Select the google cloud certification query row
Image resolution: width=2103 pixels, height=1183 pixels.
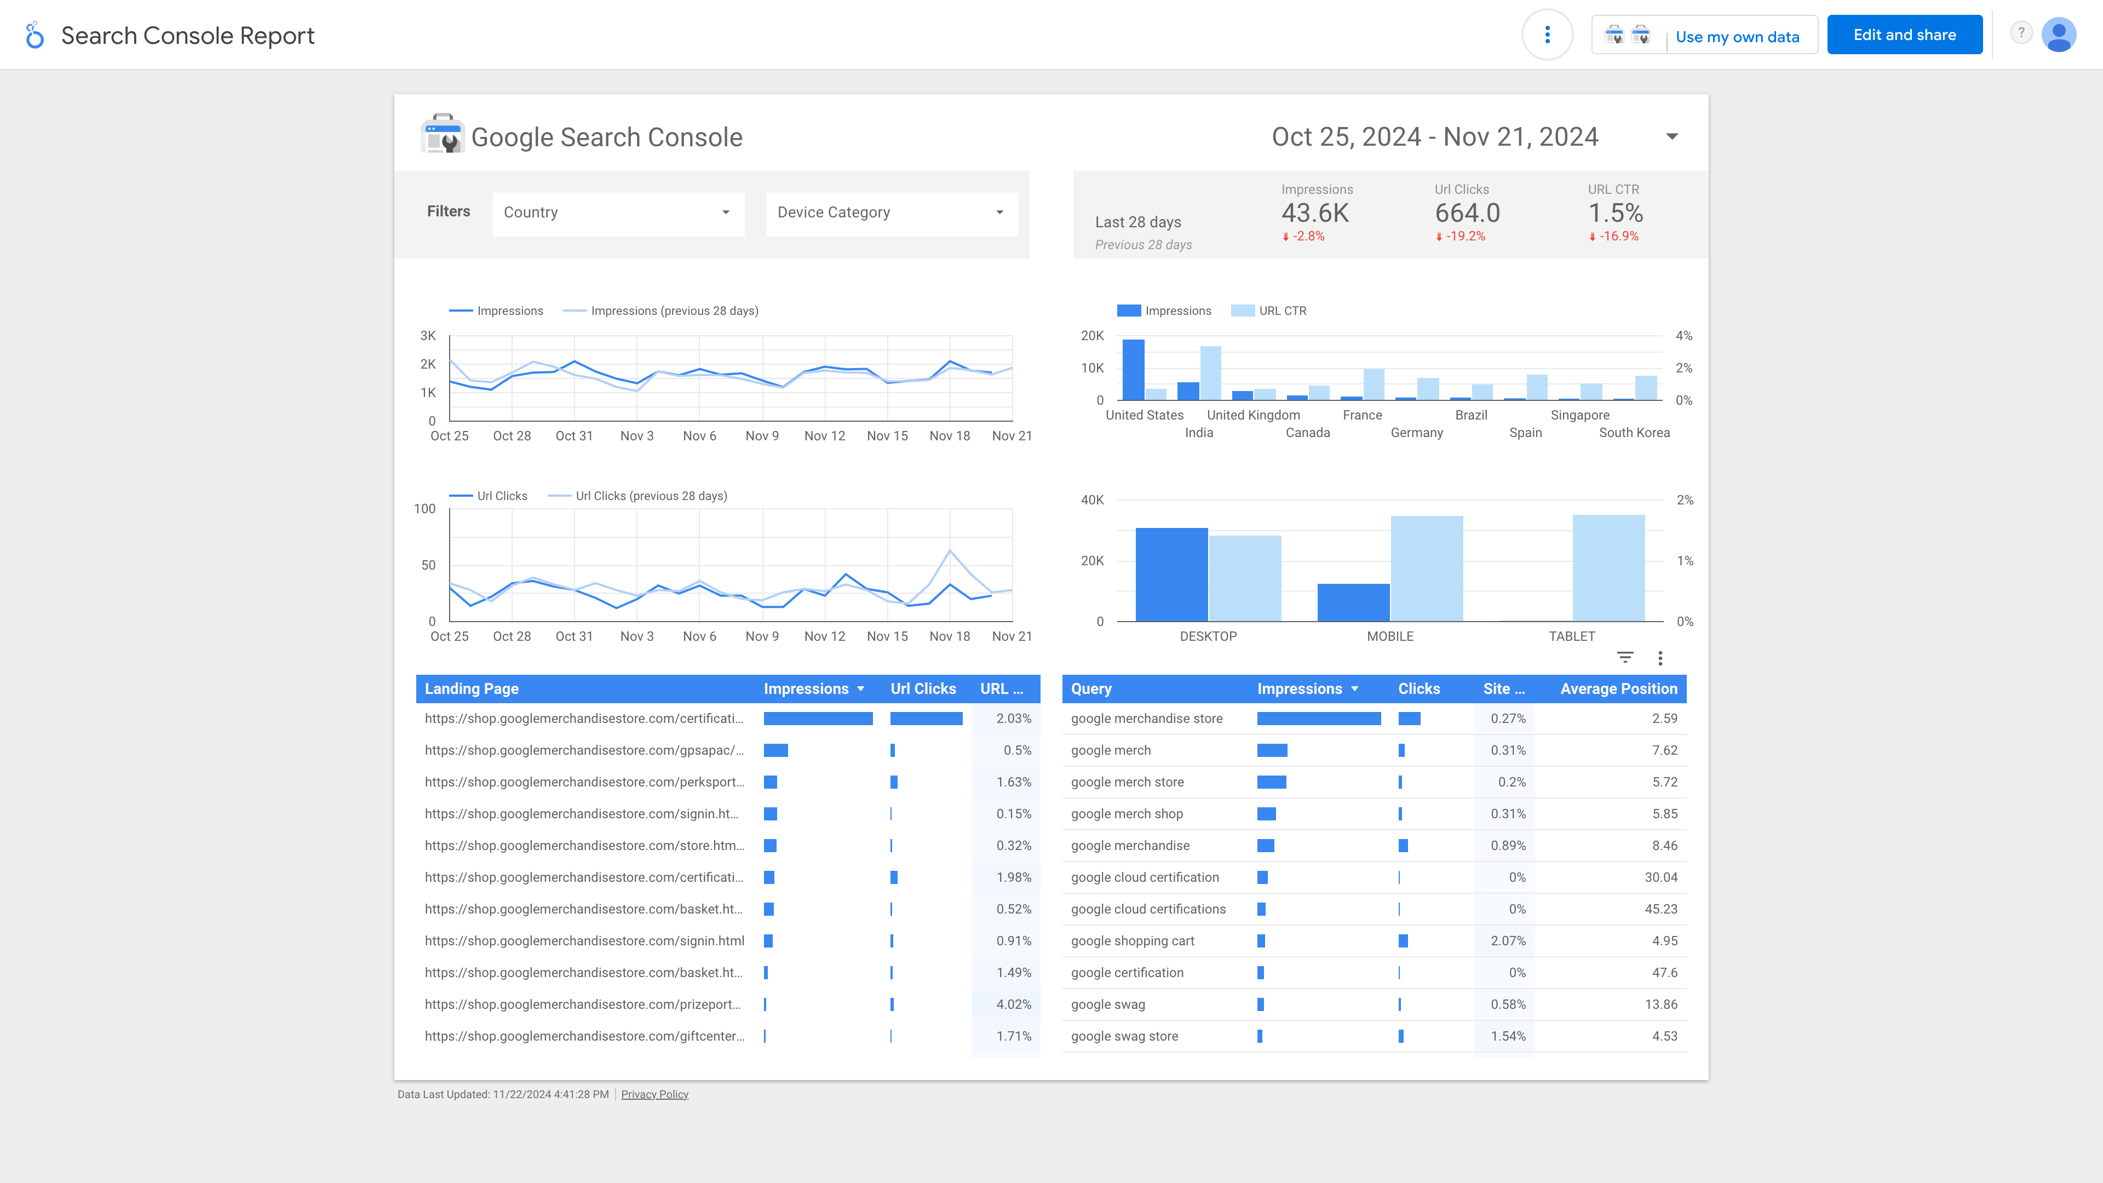point(1374,877)
